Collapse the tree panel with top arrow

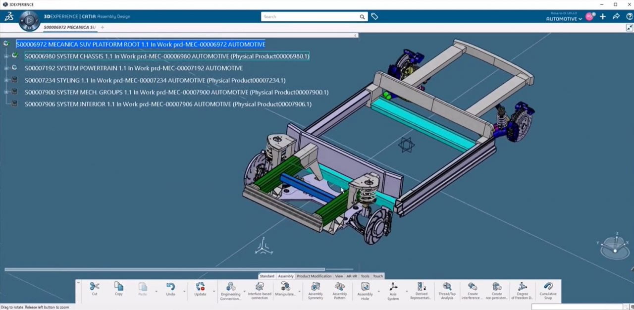click(355, 35)
